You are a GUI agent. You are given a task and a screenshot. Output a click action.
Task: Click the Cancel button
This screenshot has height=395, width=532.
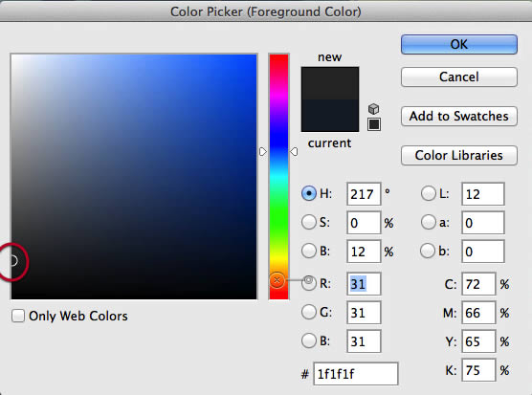coord(459,77)
